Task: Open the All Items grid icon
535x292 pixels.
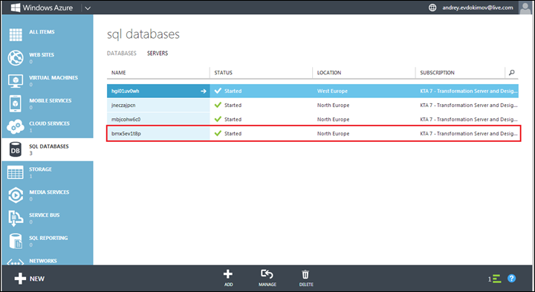Action: click(16, 35)
